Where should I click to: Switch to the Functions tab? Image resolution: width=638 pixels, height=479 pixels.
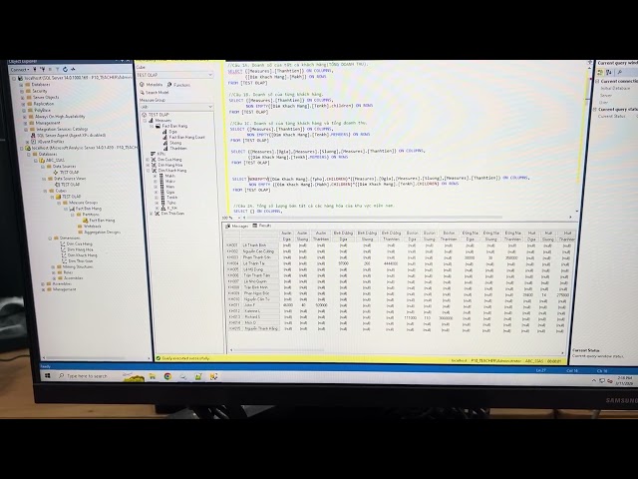[x=178, y=85]
